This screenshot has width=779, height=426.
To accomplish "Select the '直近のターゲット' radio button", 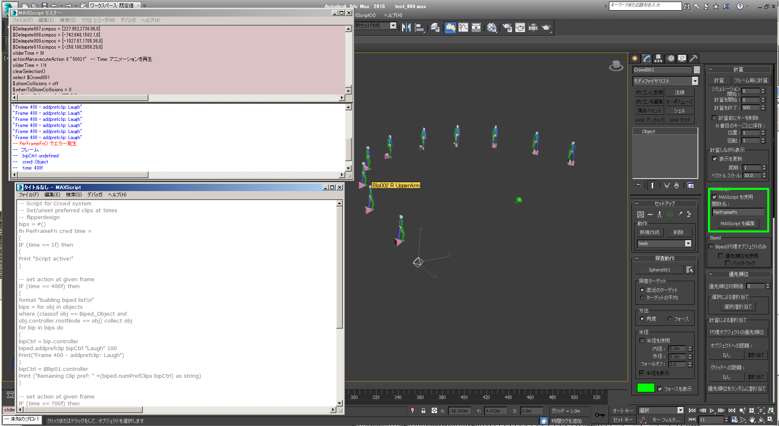I will click(x=642, y=290).
